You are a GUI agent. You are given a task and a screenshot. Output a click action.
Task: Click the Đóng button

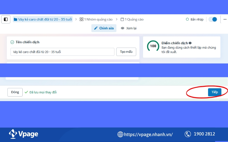pyautogui.click(x=15, y=92)
